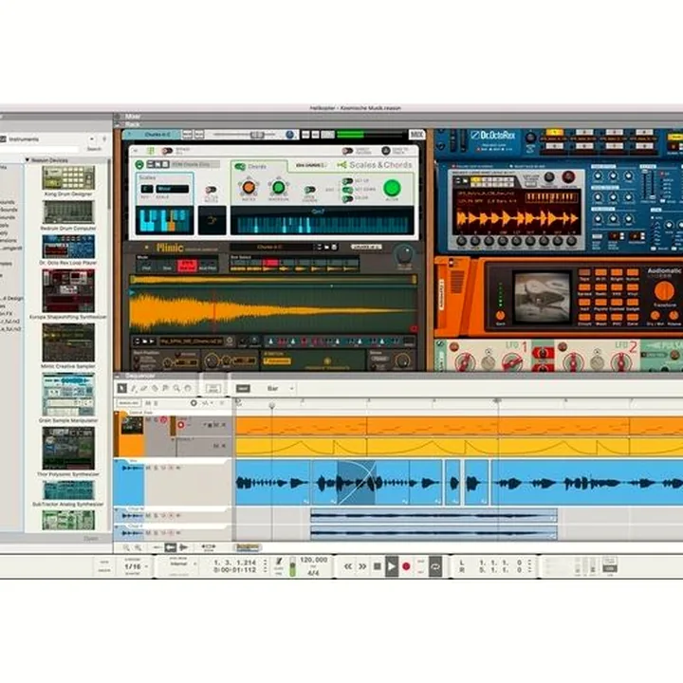Select Europa Shapeshifting Synthesizer device
The image size is (683, 683).
[x=68, y=293]
